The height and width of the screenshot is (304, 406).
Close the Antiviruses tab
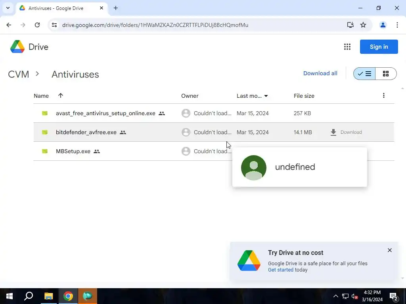(101, 8)
